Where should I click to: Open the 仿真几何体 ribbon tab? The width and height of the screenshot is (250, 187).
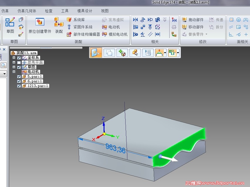(27, 11)
